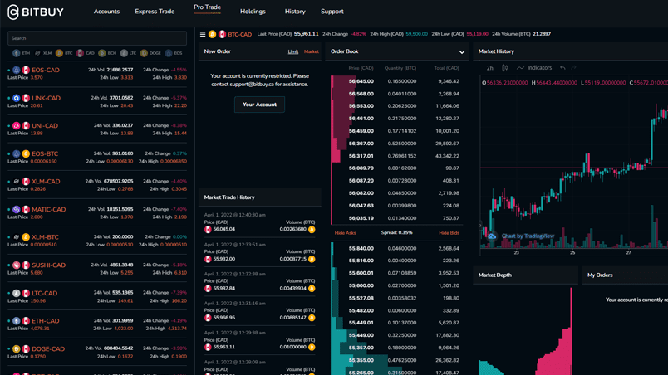Redo the chart action
The height and width of the screenshot is (375, 668).
click(573, 67)
